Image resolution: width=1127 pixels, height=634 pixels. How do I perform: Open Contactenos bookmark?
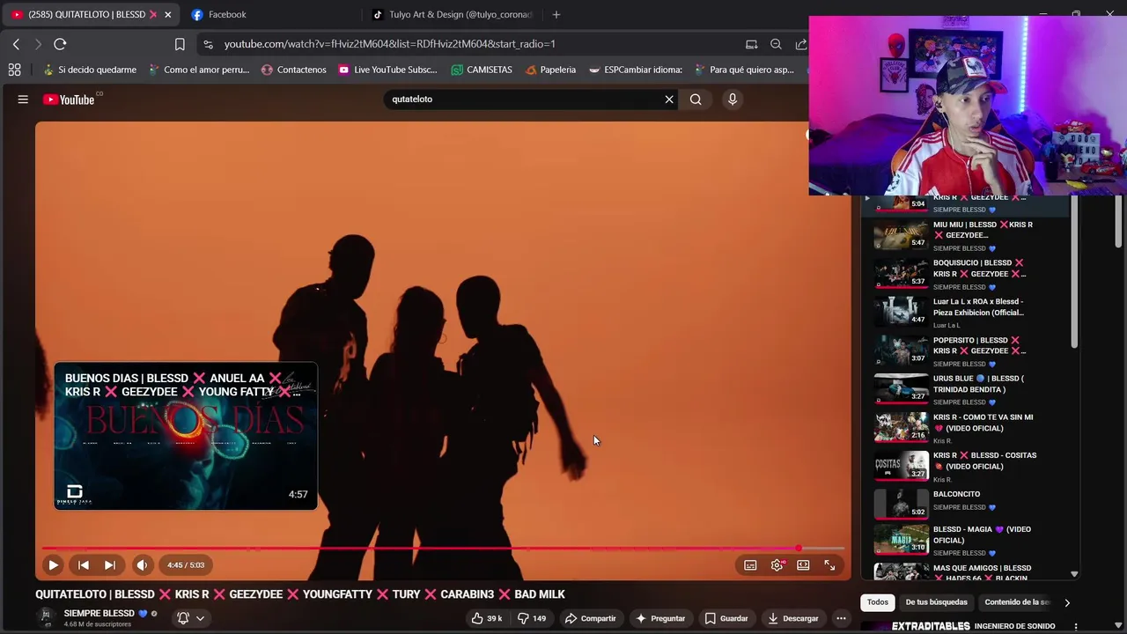click(x=294, y=70)
